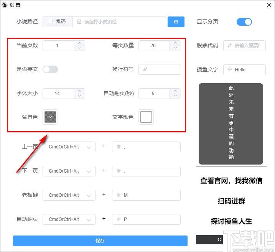This screenshot has width=275, height=252.
Task: Click the grape icon in 老板键 key field
Action: tap(119, 195)
